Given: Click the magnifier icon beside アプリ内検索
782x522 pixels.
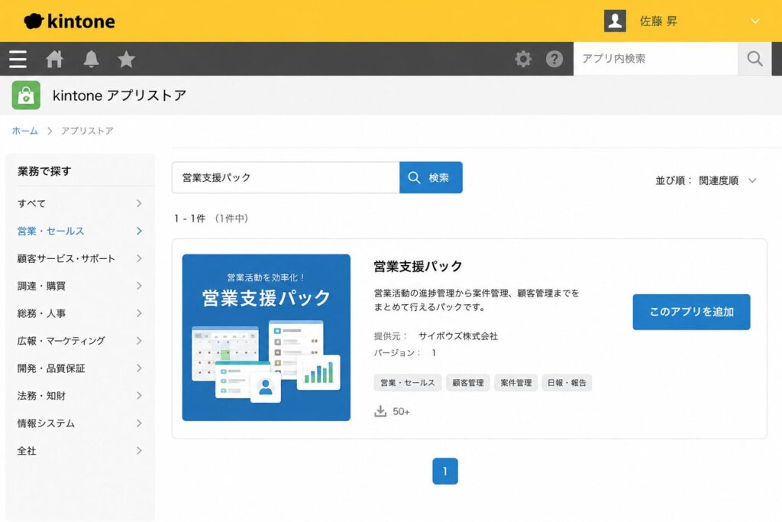Looking at the screenshot, I should coord(755,59).
